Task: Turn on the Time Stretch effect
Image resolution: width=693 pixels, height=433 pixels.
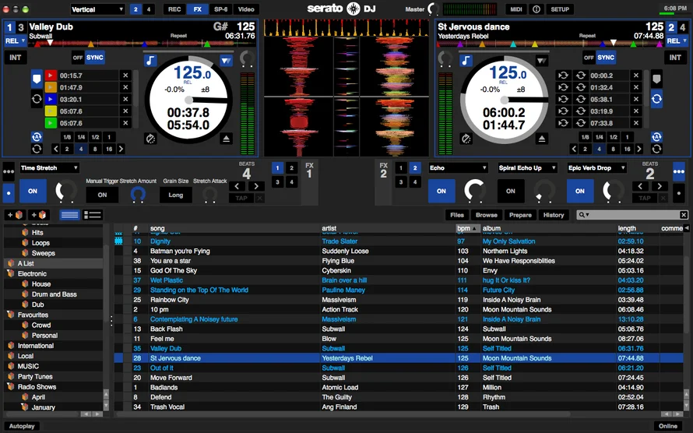Action: click(33, 192)
